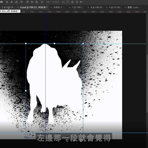This screenshot has width=148, height=148.
Task: Close the '4 @ 30.5%' document tab
Action: click(107, 7)
